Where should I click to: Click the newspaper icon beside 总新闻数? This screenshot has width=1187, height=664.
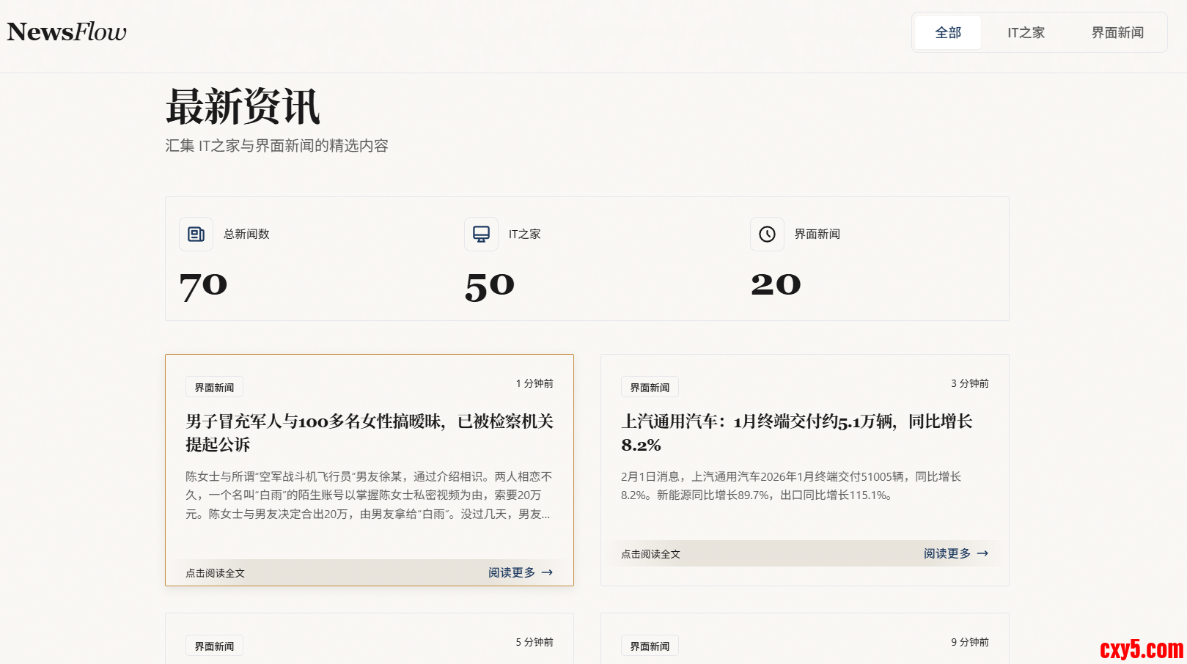tap(196, 235)
